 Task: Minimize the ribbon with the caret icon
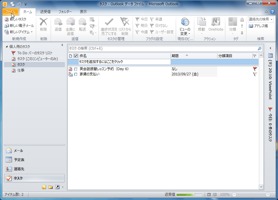(x=266, y=12)
